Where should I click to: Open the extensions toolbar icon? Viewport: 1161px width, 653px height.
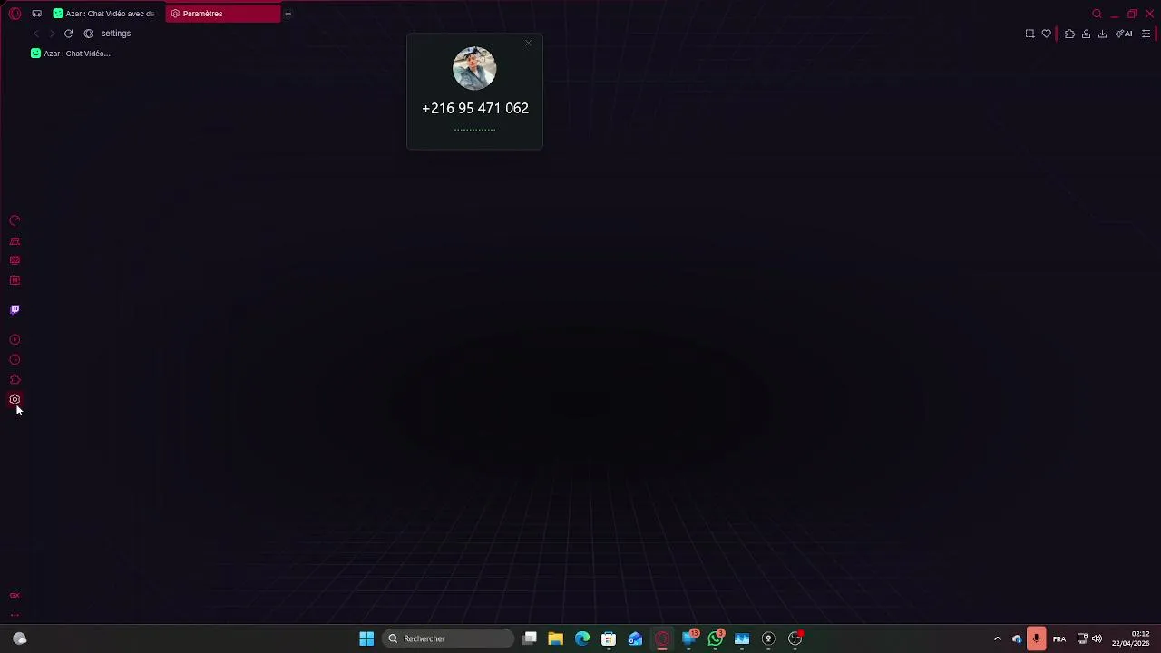click(1069, 34)
